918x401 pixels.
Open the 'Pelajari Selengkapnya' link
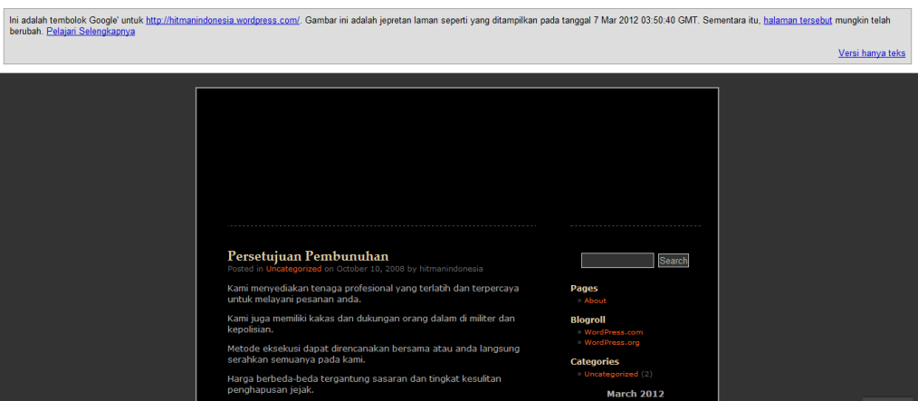(x=91, y=32)
